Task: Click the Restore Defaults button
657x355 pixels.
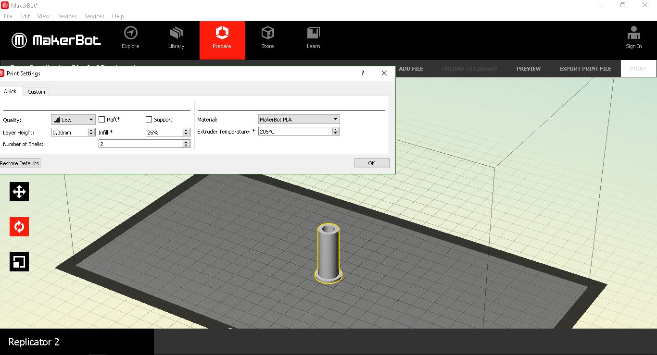Action: 19,163
